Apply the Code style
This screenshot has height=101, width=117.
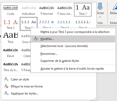click(11, 10)
